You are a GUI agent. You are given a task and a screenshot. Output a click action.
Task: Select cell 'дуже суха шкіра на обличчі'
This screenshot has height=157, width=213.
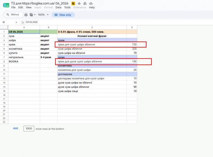tap(92, 82)
